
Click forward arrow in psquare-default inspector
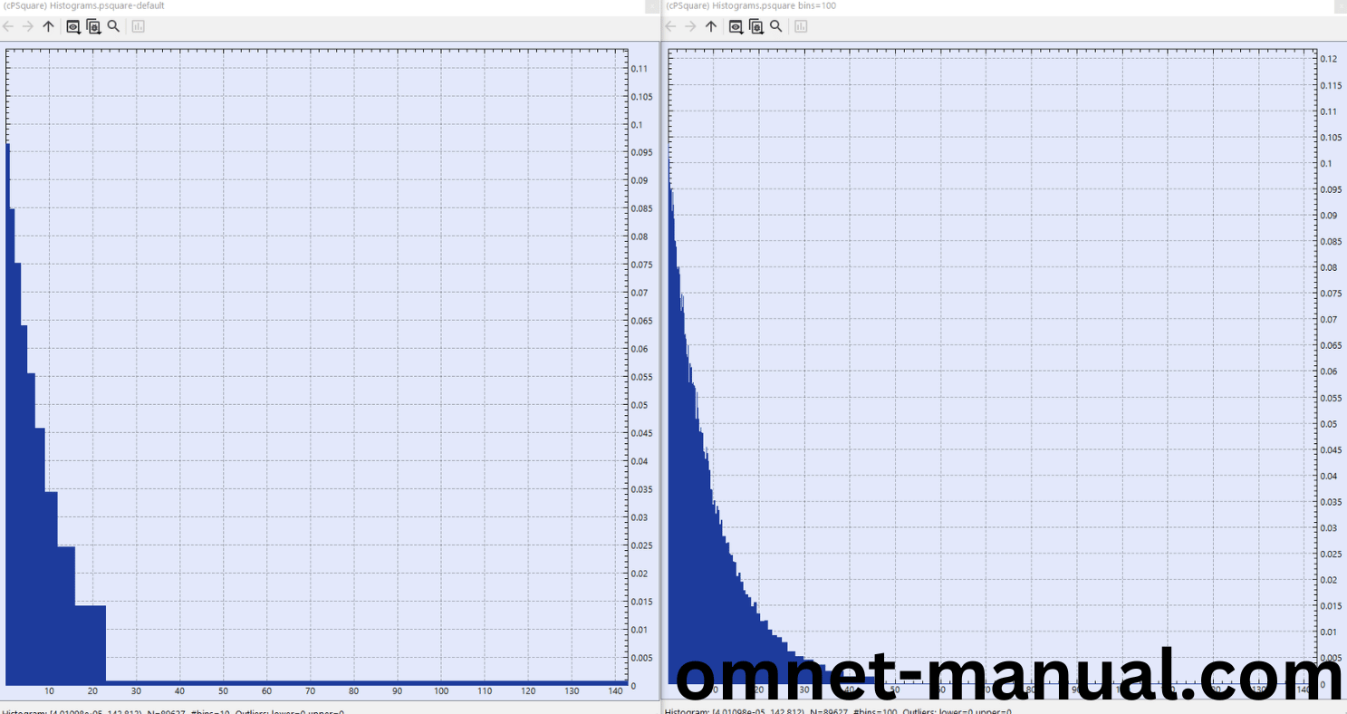tap(28, 26)
